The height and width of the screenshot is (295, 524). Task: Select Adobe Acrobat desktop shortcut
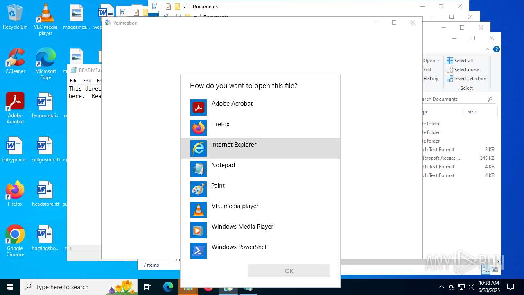pos(15,108)
